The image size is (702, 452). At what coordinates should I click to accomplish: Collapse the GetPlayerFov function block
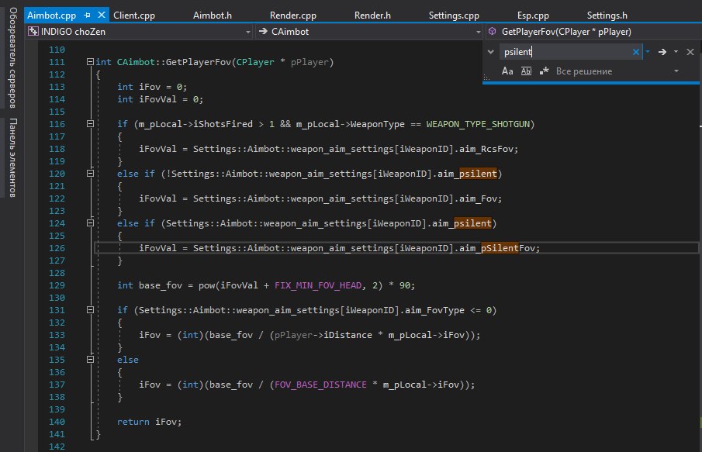tap(90, 62)
